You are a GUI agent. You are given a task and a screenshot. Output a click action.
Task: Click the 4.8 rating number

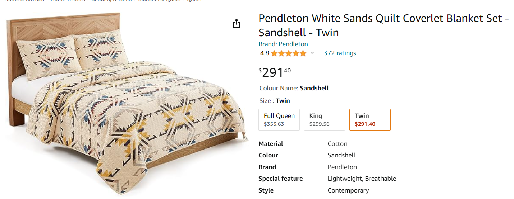(264, 53)
